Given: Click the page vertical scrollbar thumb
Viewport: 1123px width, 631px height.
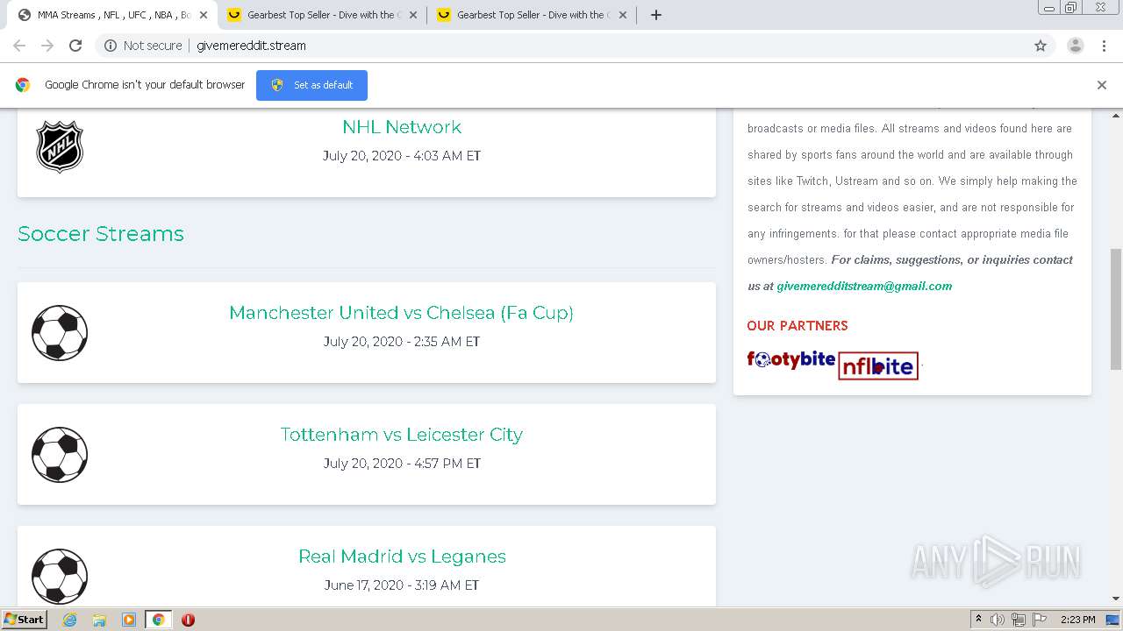Looking at the screenshot, I should (1116, 308).
